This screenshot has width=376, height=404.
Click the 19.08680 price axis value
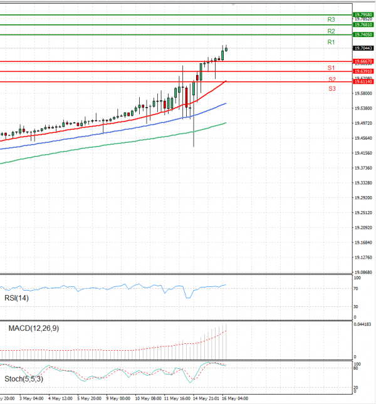[x=363, y=272]
